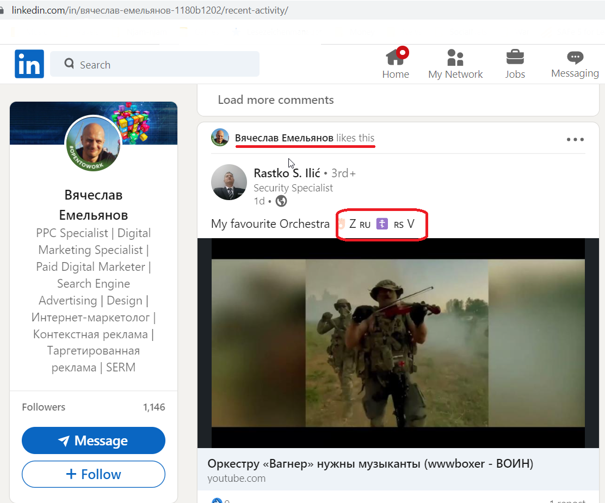Image resolution: width=605 pixels, height=503 pixels.
Task: Click the LinkedIn logo icon
Action: pyautogui.click(x=29, y=64)
